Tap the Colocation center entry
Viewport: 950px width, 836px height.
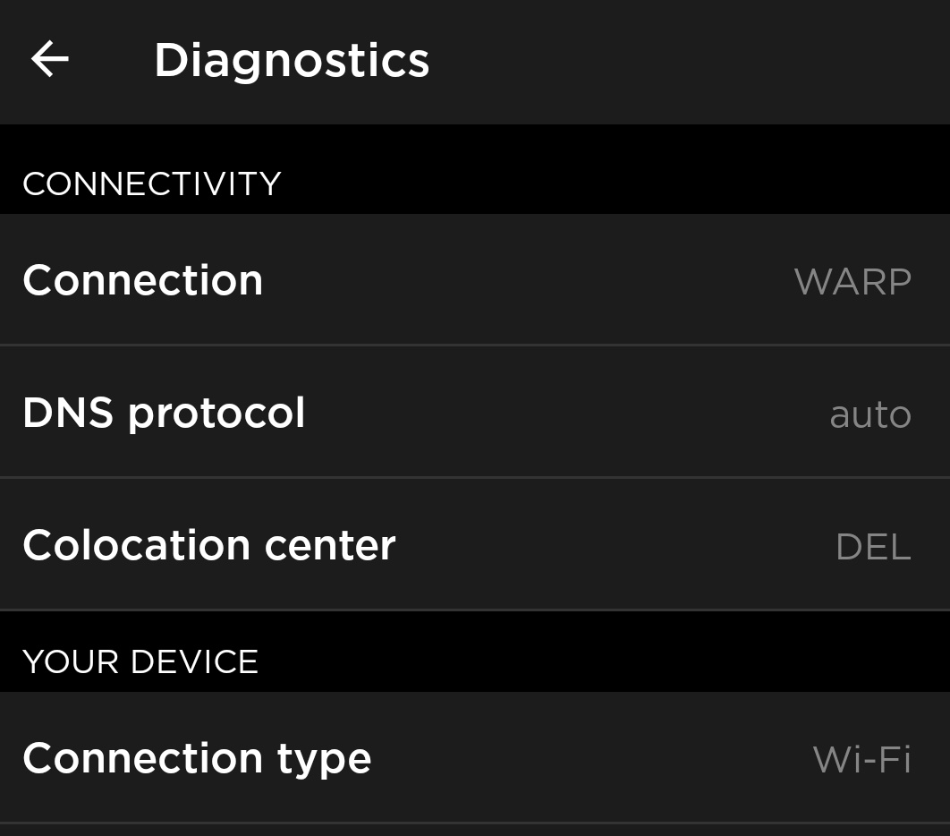tap(475, 544)
